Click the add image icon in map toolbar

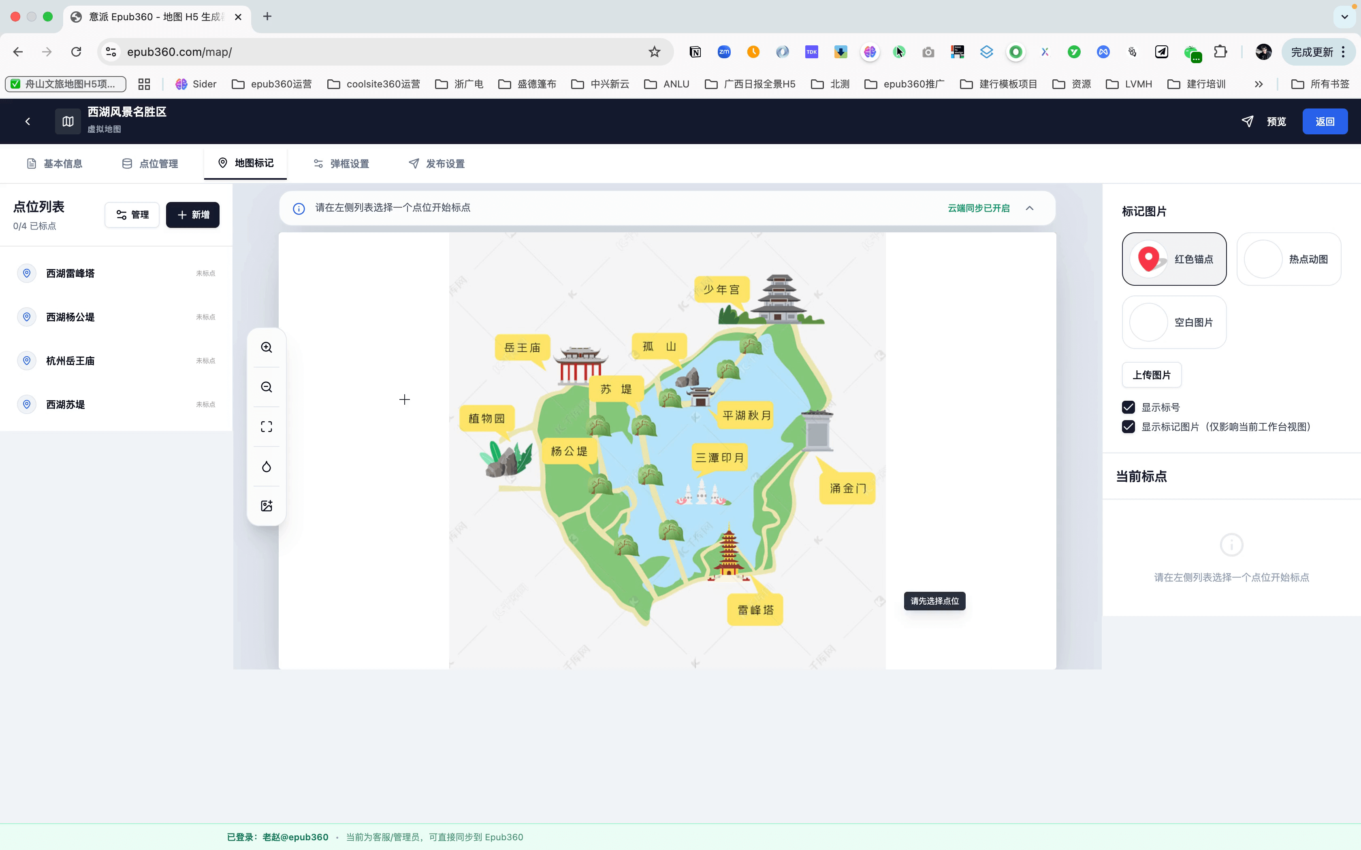pyautogui.click(x=267, y=506)
